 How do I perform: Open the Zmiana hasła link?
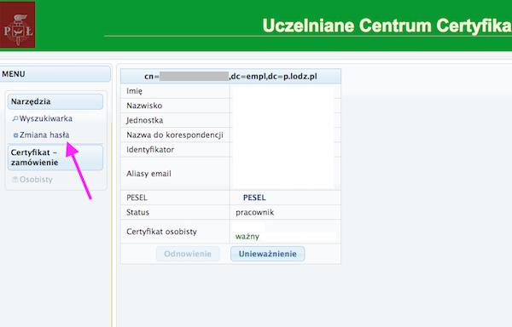coord(44,135)
